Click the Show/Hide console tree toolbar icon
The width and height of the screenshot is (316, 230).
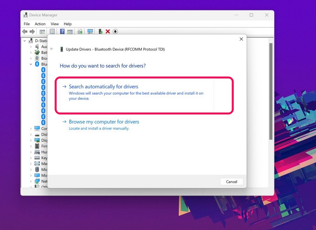pos(42,32)
